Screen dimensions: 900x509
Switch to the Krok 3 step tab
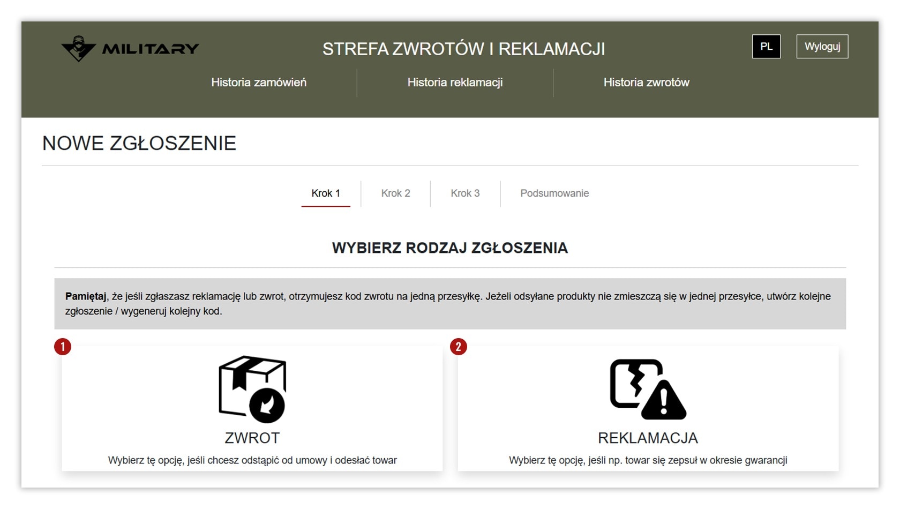[465, 193]
